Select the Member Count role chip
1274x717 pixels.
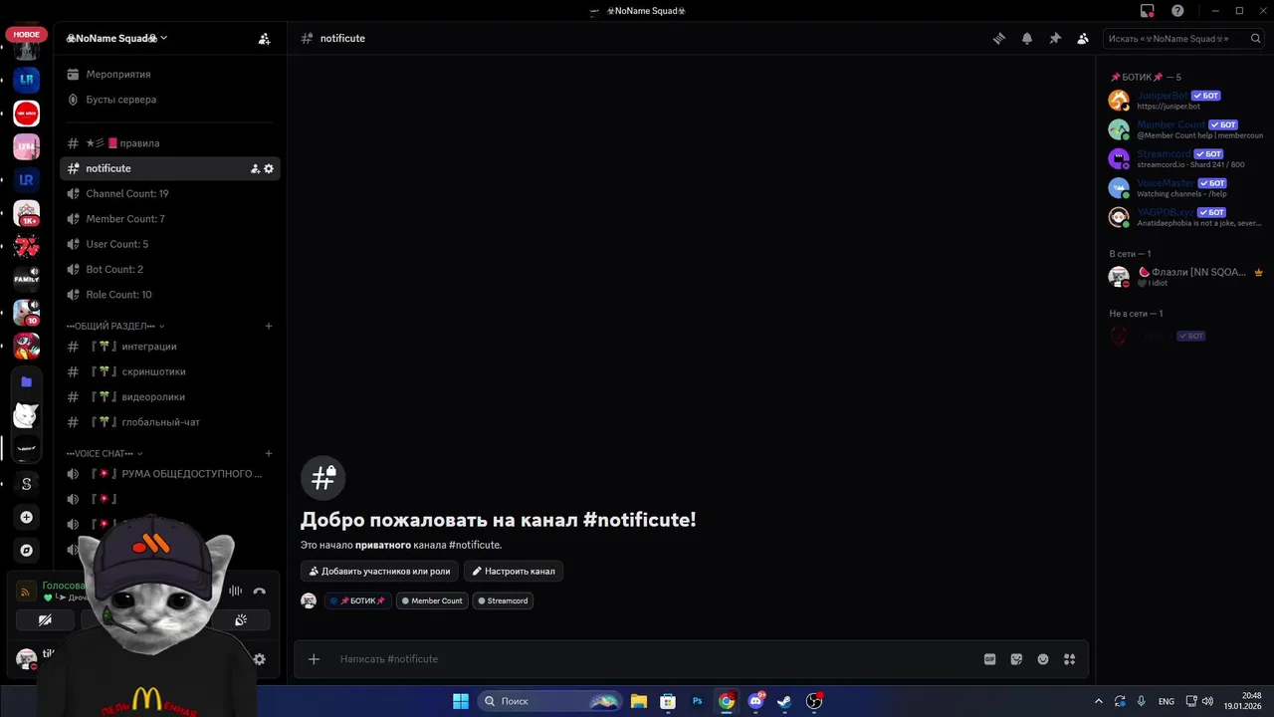tap(432, 600)
